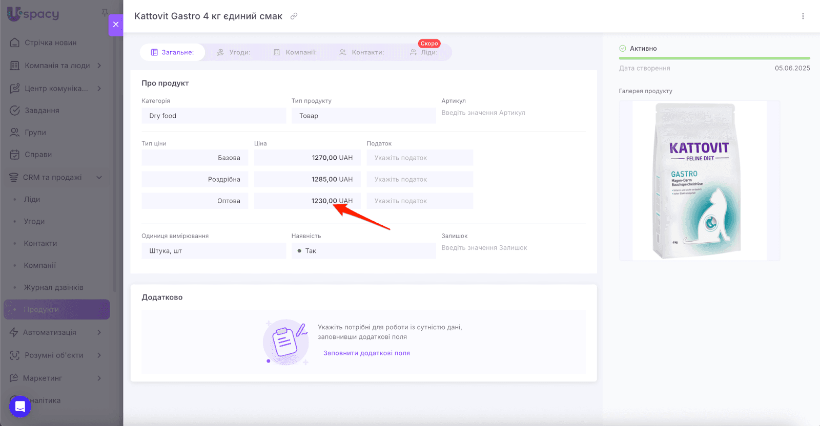820x426 pixels.
Task: Open the chat support bubble icon
Action: click(x=20, y=407)
